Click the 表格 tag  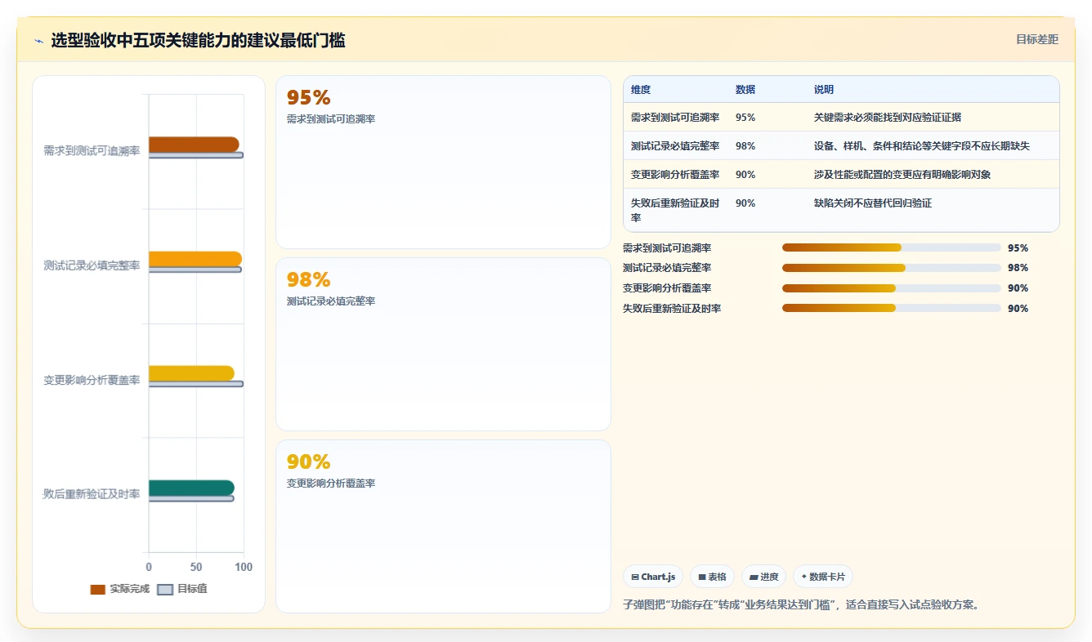(x=713, y=577)
